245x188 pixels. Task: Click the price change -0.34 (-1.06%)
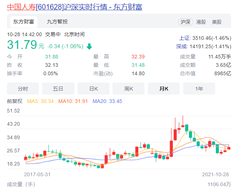coord(65,46)
